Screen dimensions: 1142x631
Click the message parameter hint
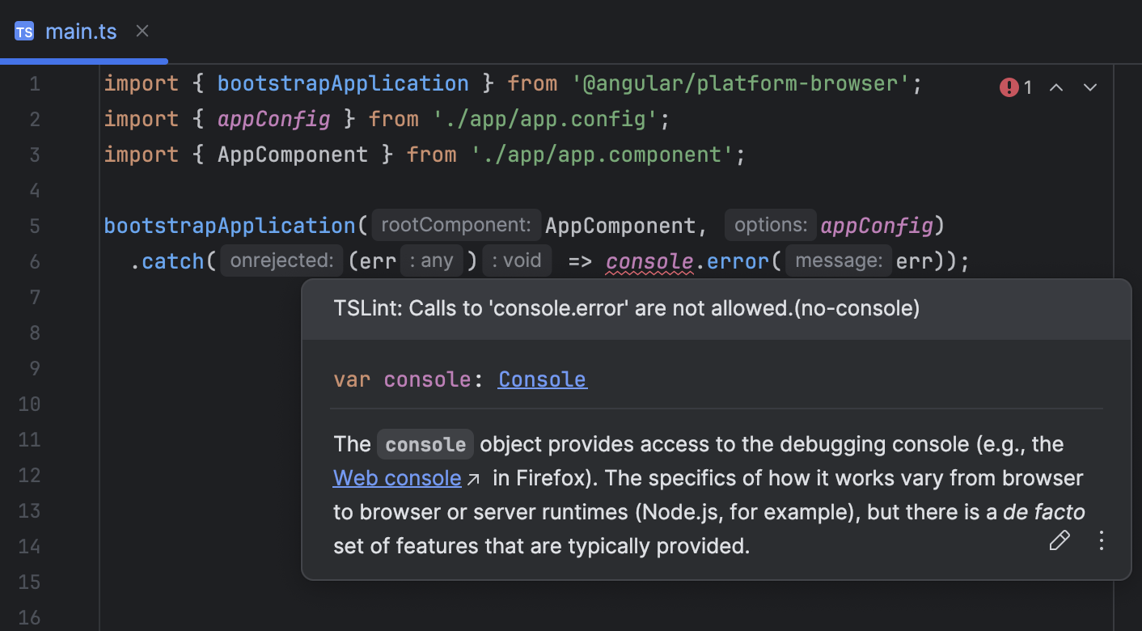[838, 260]
